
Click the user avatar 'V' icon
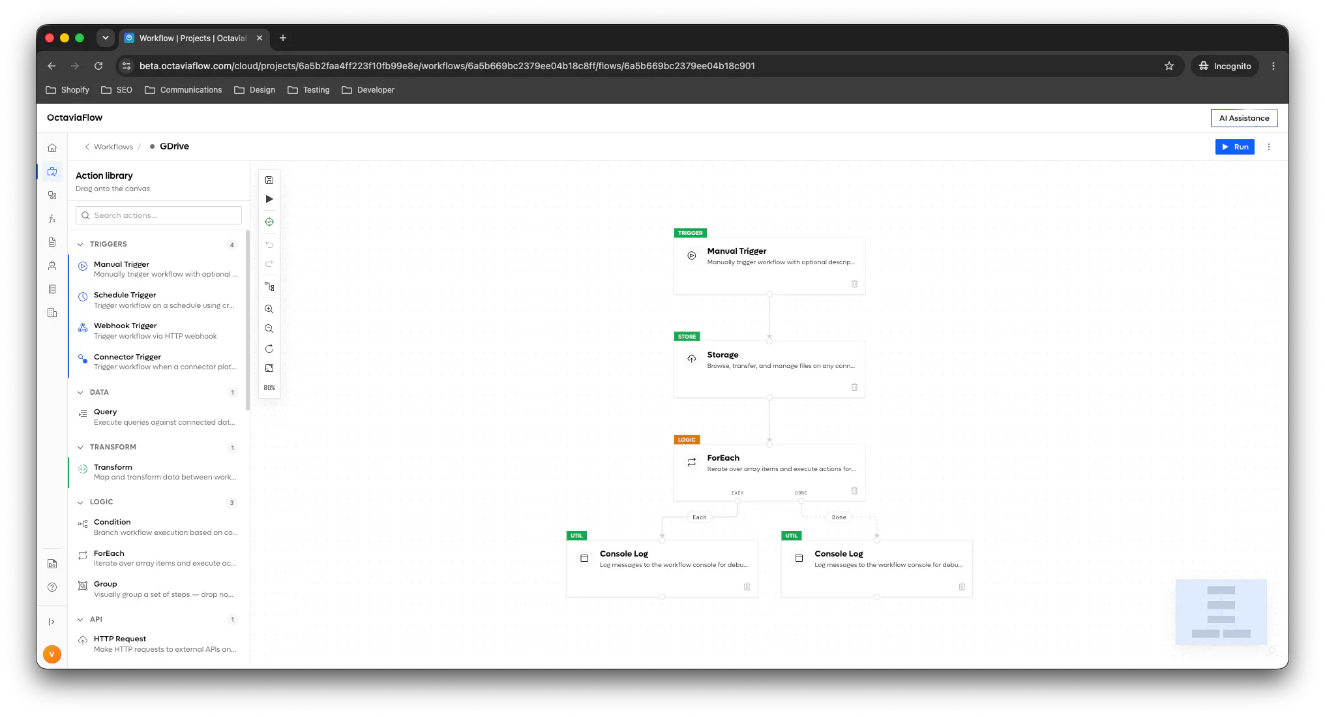pyautogui.click(x=52, y=654)
